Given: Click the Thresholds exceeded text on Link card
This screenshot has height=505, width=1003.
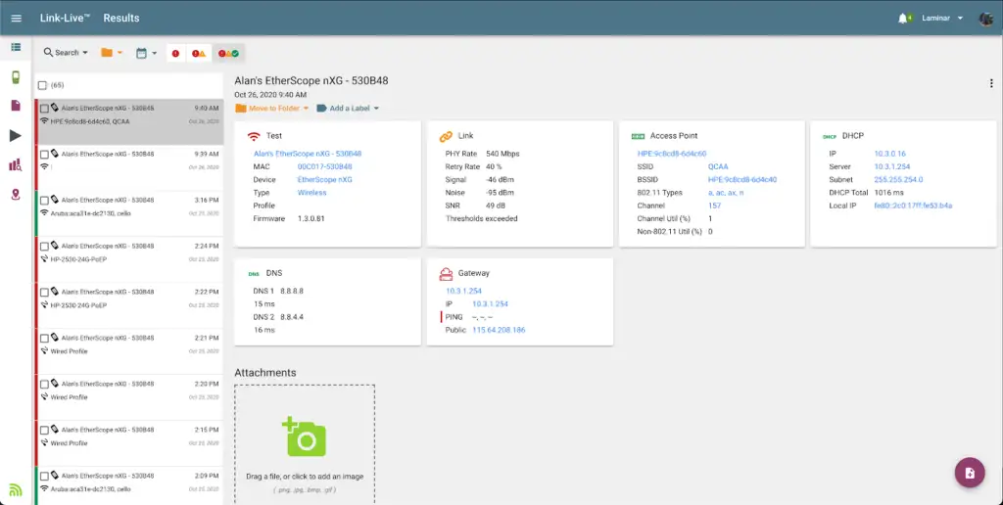Looking at the screenshot, I should 481,218.
